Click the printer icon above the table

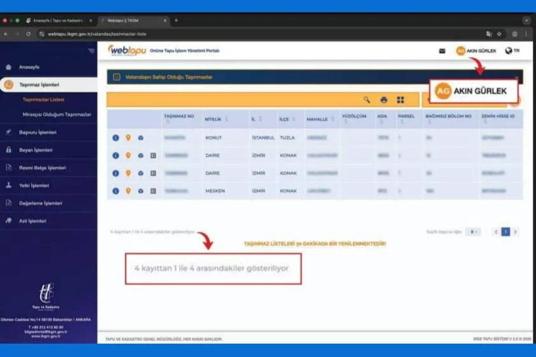(383, 100)
